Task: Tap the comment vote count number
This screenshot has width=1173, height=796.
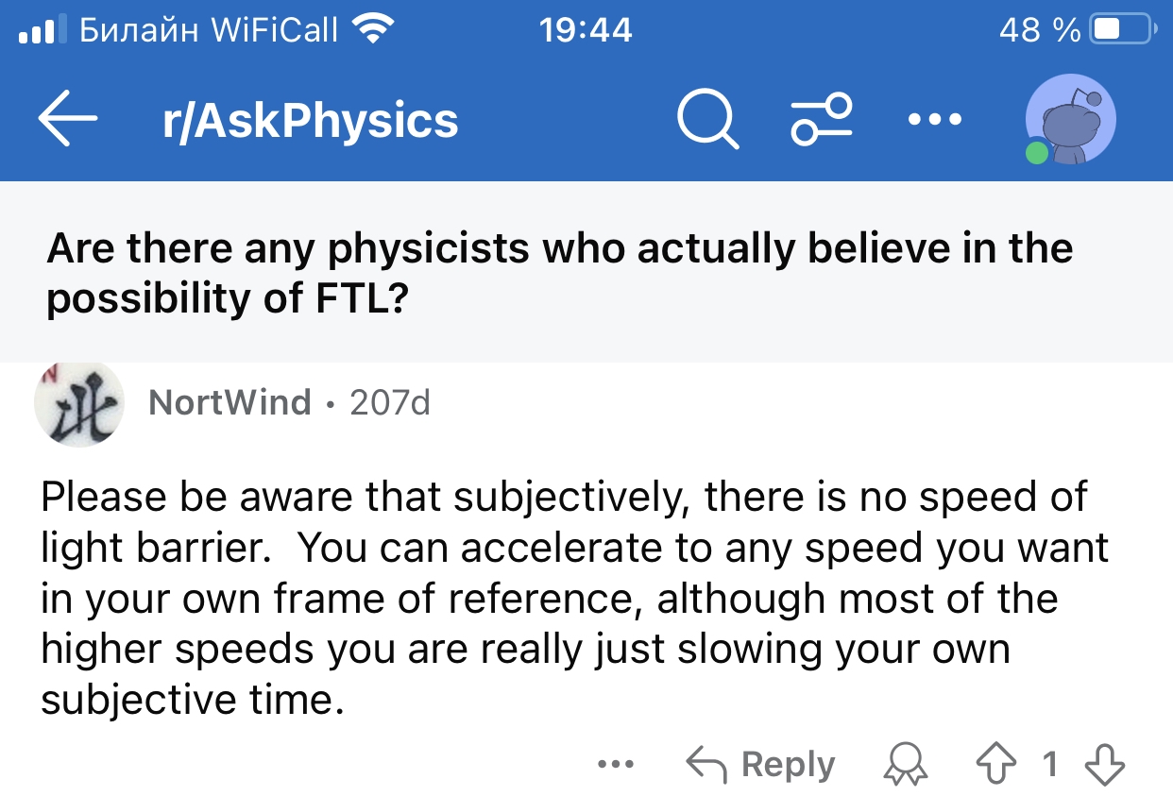Action: [x=1050, y=763]
